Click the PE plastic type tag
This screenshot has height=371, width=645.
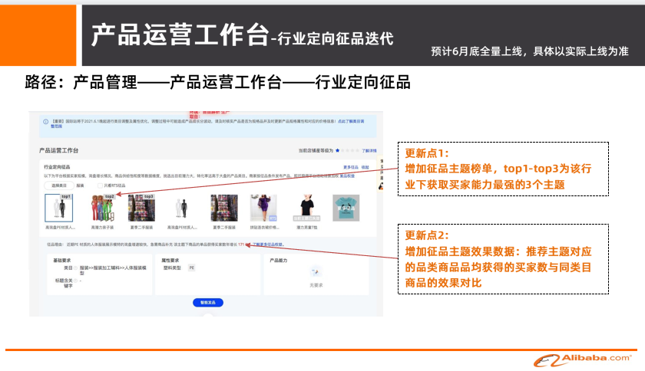click(191, 269)
